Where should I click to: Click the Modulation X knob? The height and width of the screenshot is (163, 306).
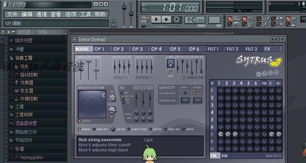click(112, 98)
